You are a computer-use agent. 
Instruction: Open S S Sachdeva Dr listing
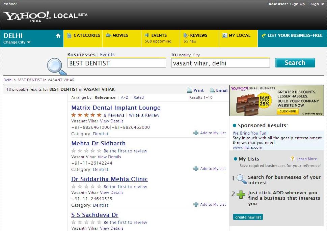click(x=95, y=215)
